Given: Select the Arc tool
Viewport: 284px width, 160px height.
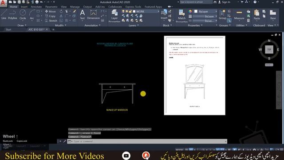Looking at the screenshot, I should pyautogui.click(x=32, y=15).
